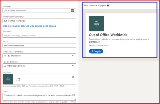Click the 77/120 character counter
The image size is (160, 104).
click(73, 102)
